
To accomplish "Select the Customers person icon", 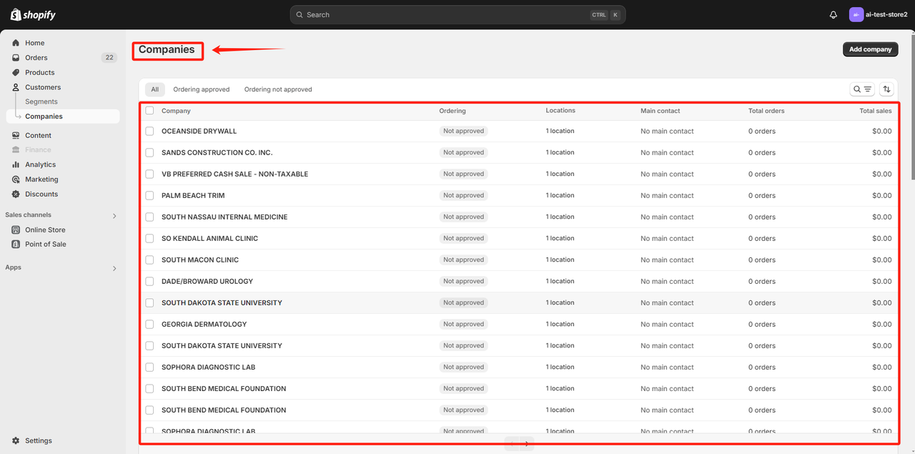I will 16,87.
